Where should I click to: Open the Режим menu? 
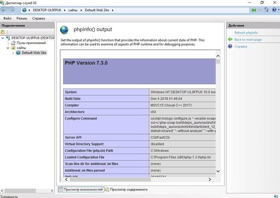22,18
